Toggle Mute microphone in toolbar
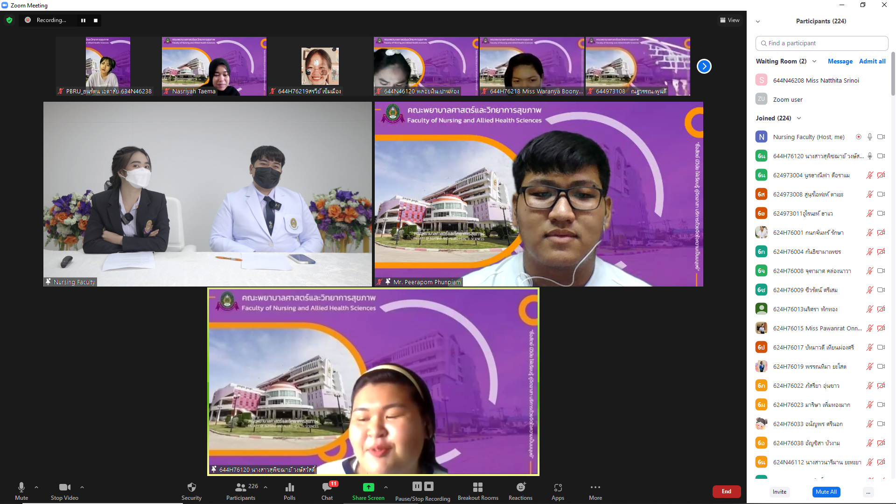Viewport: 896px width, 504px height. click(21, 487)
